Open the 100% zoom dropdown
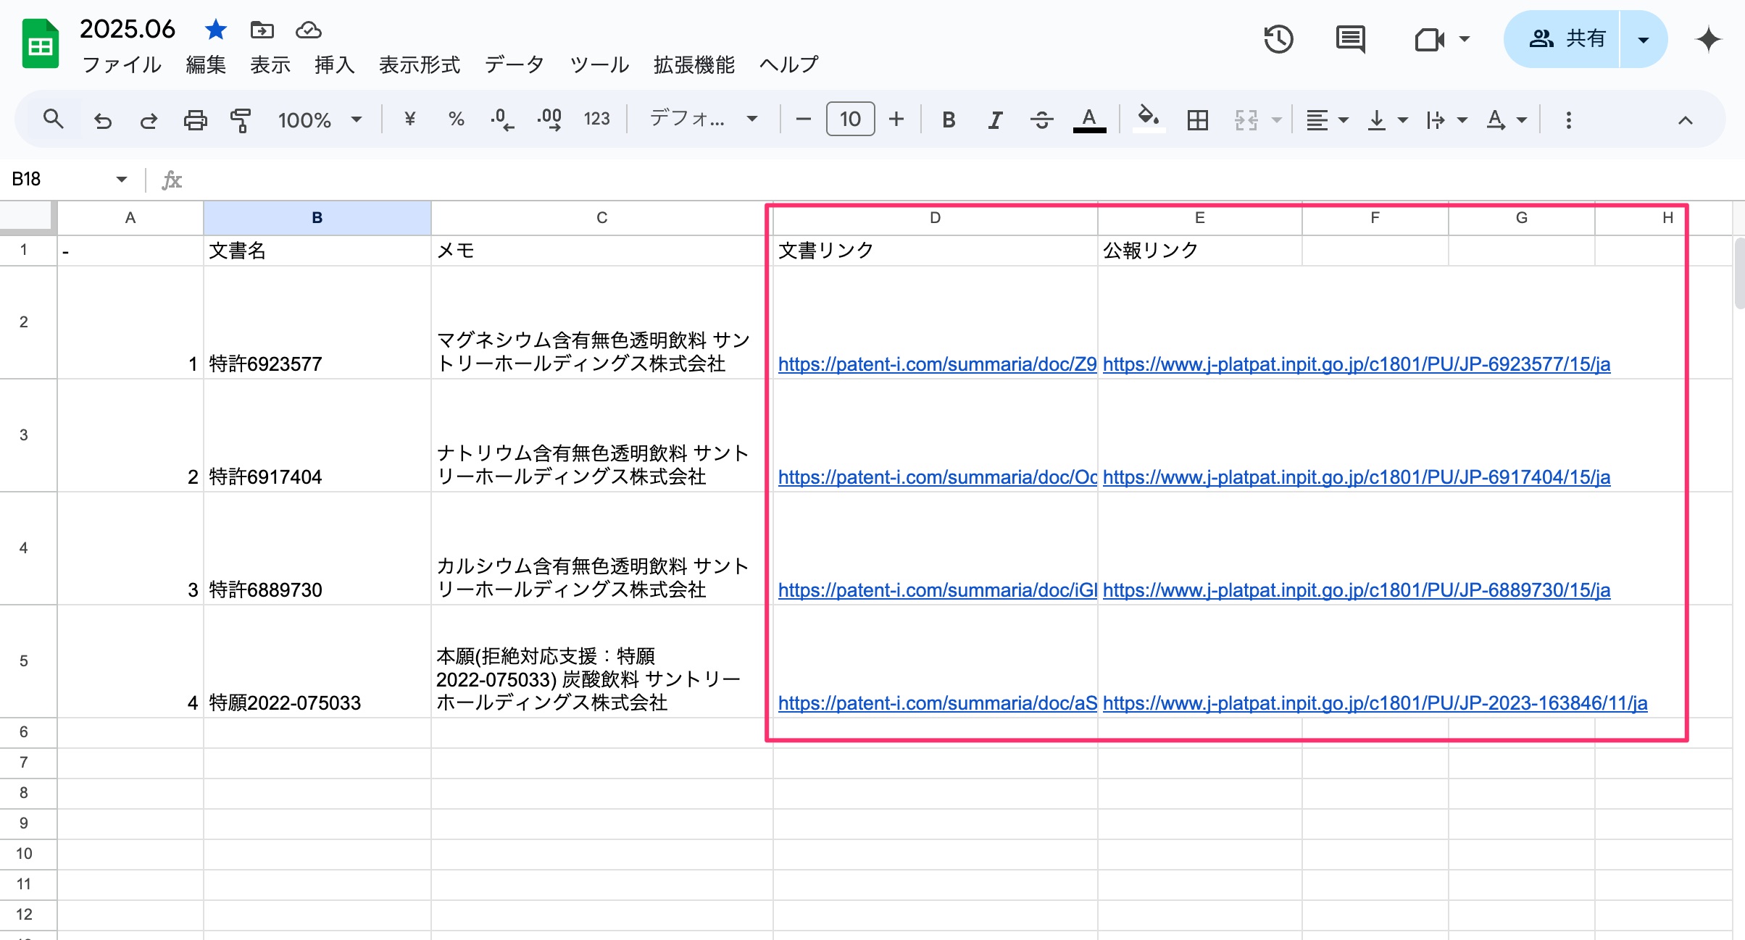This screenshot has width=1745, height=940. click(x=320, y=119)
